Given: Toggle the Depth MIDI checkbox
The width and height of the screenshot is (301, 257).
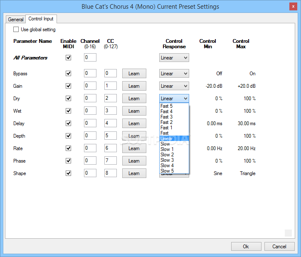Looking at the screenshot, I should (68, 136).
